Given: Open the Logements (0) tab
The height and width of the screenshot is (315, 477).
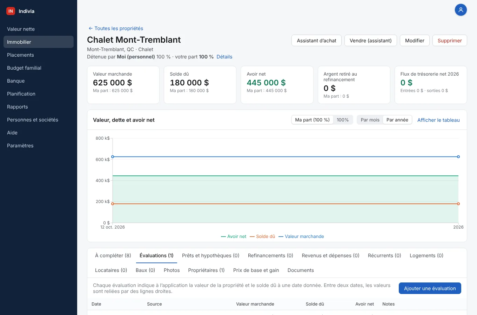Looking at the screenshot, I should coord(426,255).
